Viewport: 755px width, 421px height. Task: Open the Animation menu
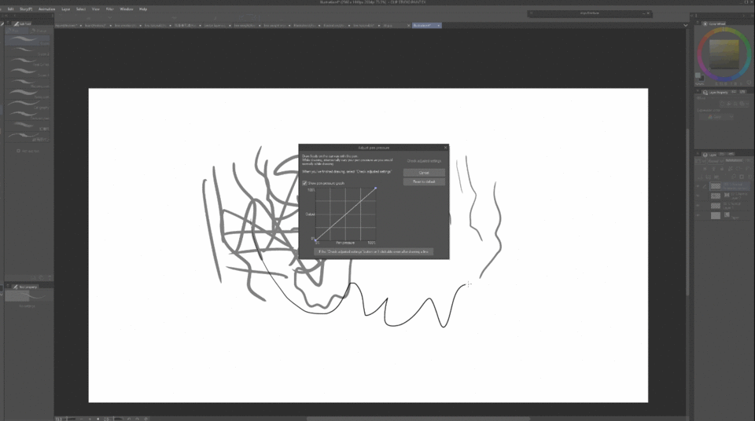point(46,9)
